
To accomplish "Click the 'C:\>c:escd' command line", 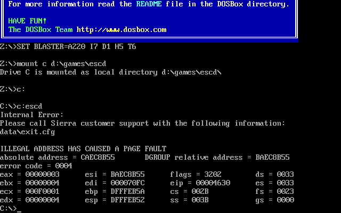I will coord(21,106).
